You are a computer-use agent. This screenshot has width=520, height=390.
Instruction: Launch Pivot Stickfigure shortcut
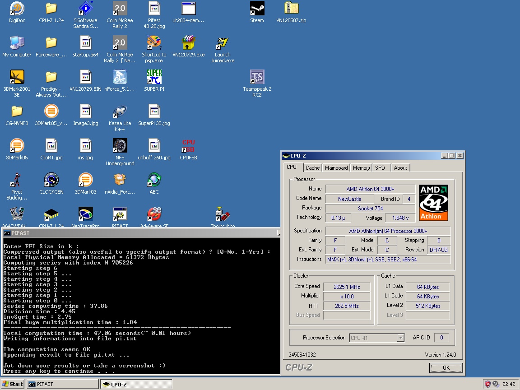tap(17, 186)
